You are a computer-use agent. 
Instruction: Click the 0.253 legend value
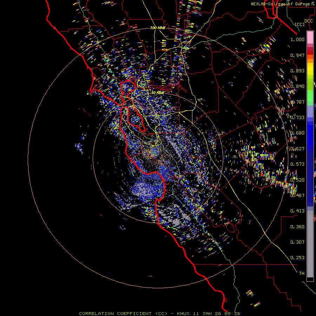(x=297, y=258)
